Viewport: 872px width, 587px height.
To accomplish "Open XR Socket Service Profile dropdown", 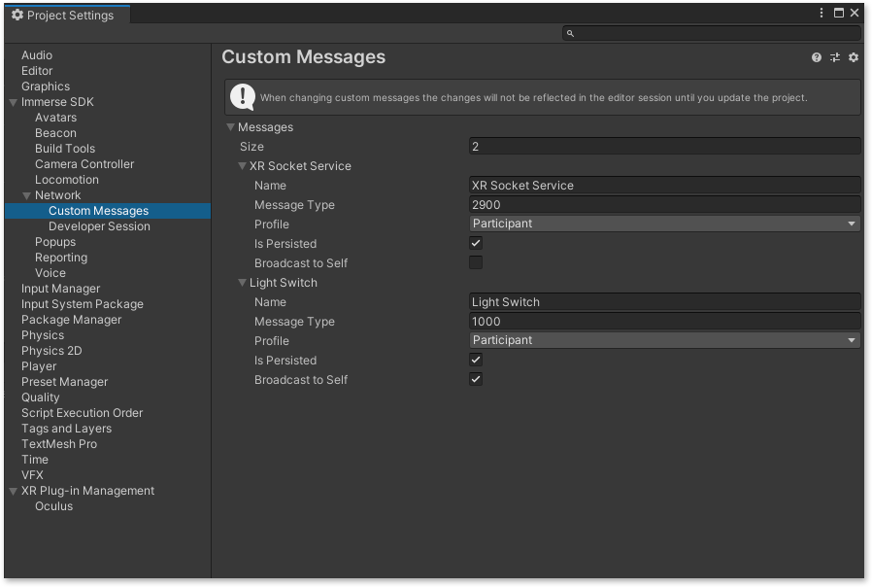I will [x=664, y=224].
